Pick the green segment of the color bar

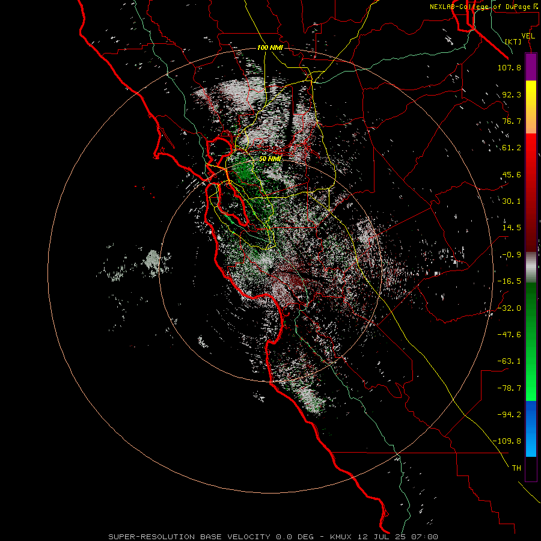click(531, 341)
